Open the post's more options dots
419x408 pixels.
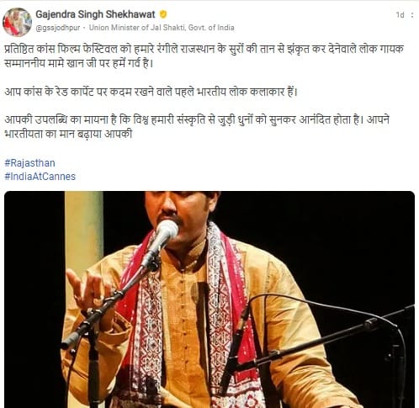click(x=412, y=15)
